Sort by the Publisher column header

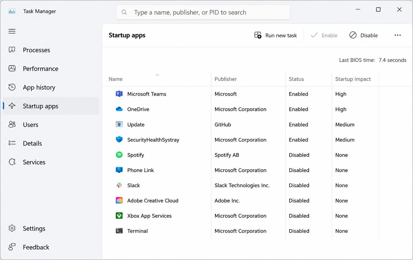tap(226, 79)
